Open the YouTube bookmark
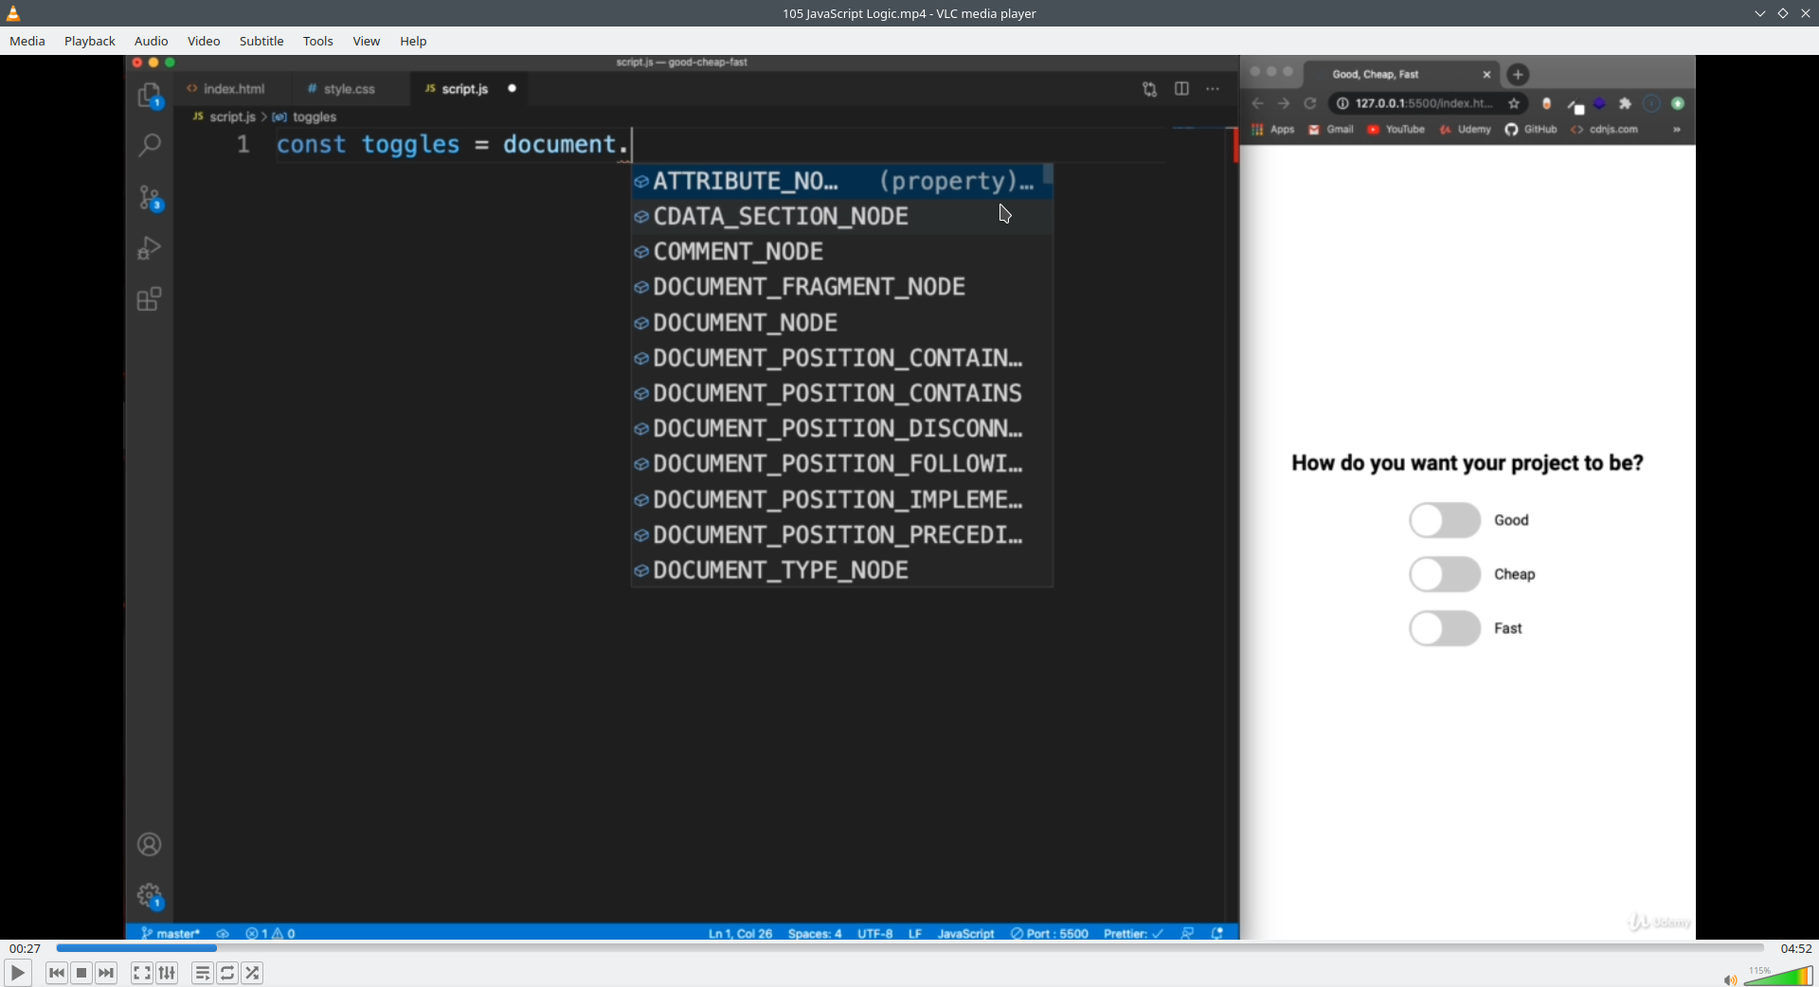Image resolution: width=1819 pixels, height=987 pixels. click(x=1396, y=130)
